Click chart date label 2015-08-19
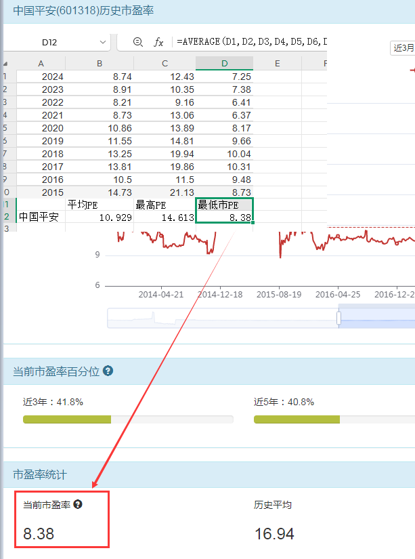The image size is (415, 559). coord(279,295)
